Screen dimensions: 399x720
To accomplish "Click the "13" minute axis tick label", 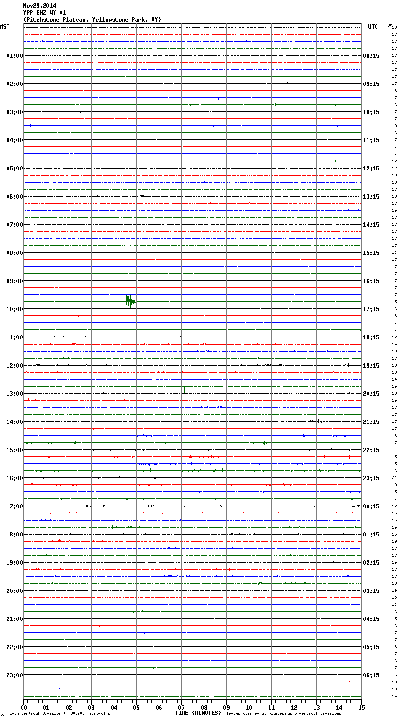I will click(316, 707).
